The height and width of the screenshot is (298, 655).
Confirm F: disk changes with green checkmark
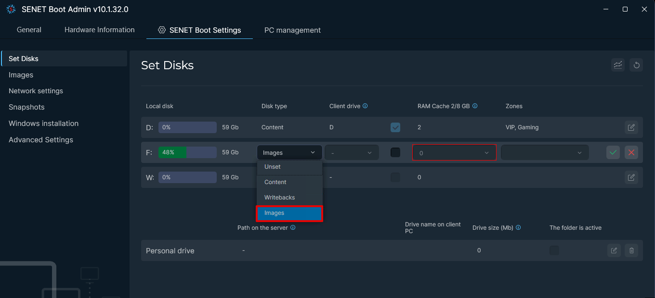[613, 152]
